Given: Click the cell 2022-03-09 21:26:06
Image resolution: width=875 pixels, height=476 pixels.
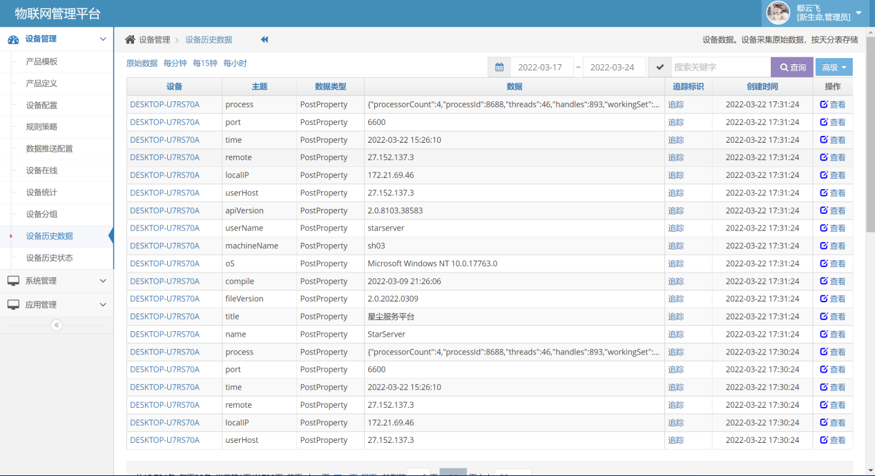Looking at the screenshot, I should pyautogui.click(x=404, y=281).
